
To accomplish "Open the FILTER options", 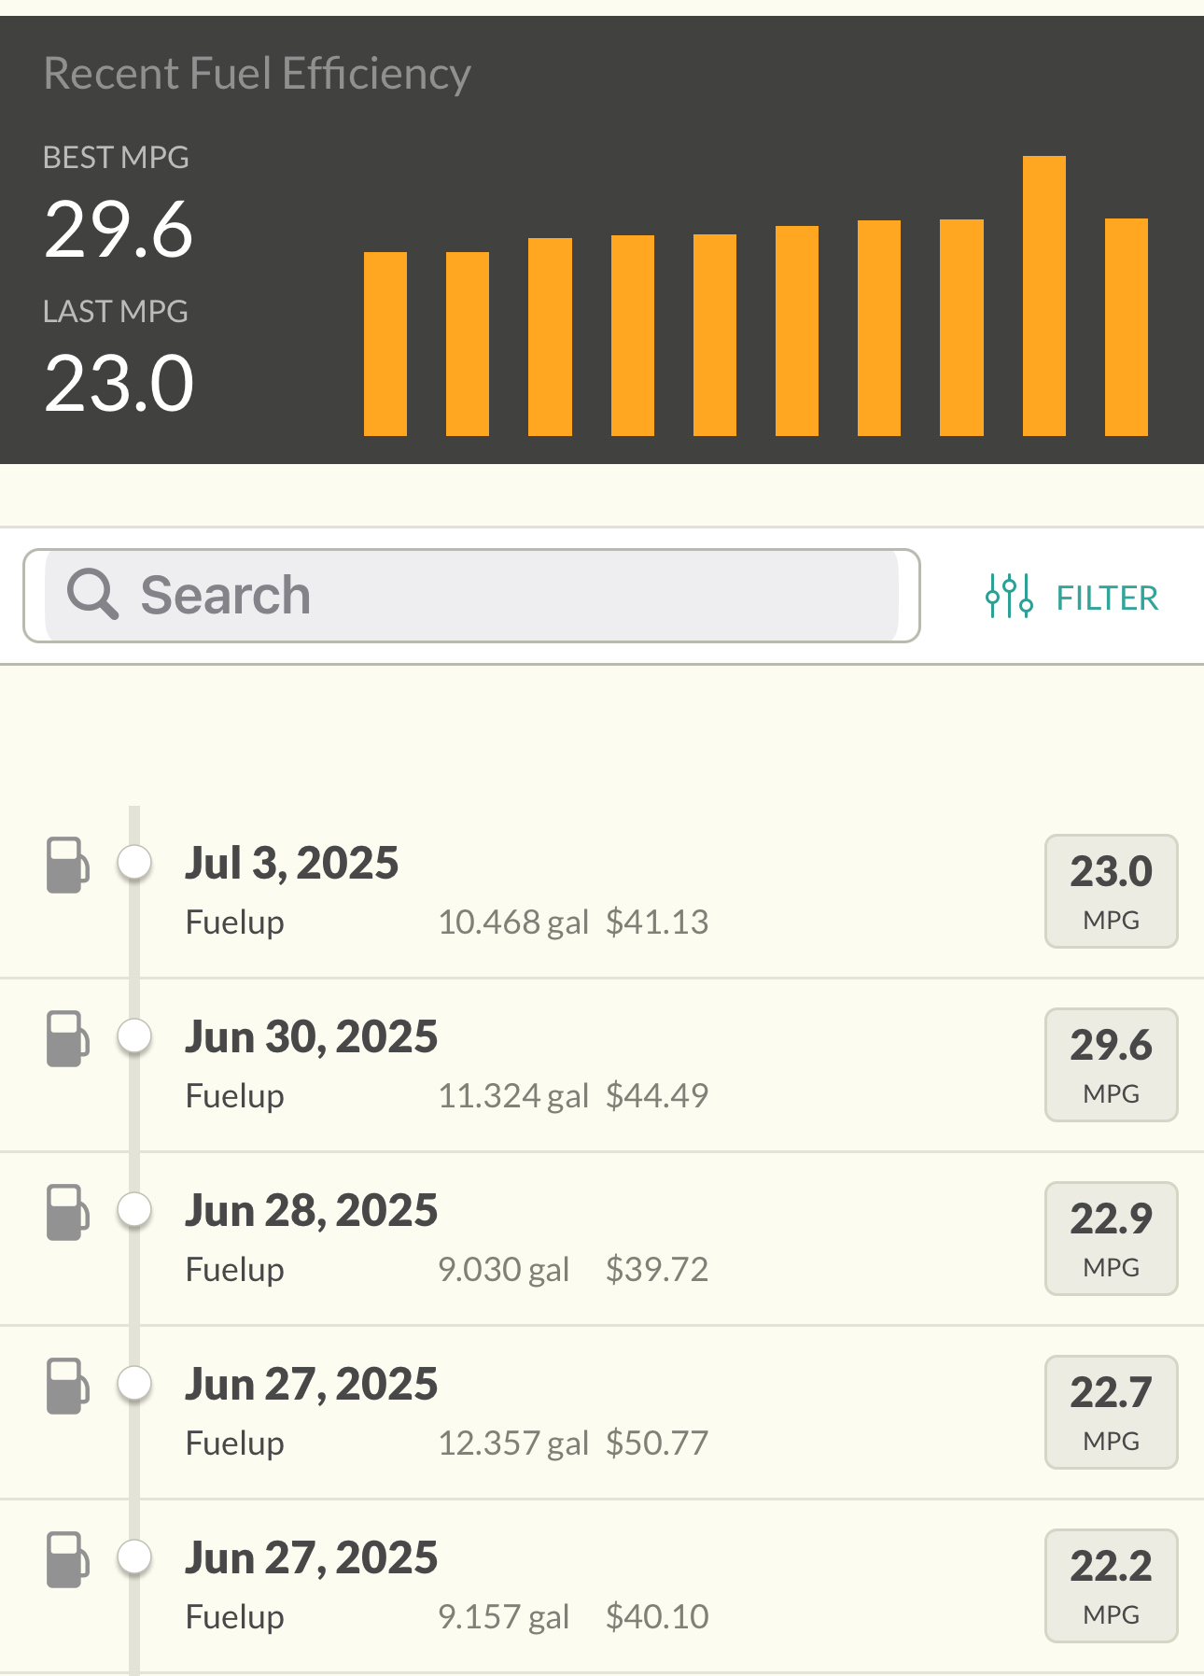I will (1071, 597).
